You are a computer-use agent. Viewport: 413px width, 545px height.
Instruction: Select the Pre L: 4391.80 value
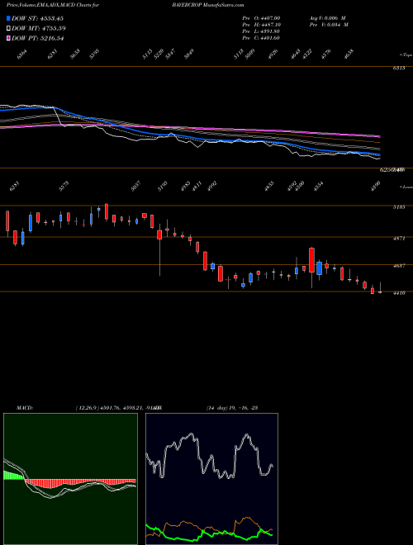[x=261, y=31]
